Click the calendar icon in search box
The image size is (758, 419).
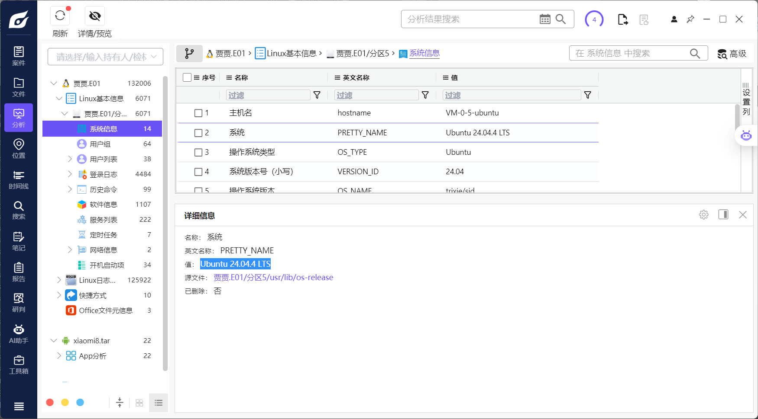coord(545,19)
